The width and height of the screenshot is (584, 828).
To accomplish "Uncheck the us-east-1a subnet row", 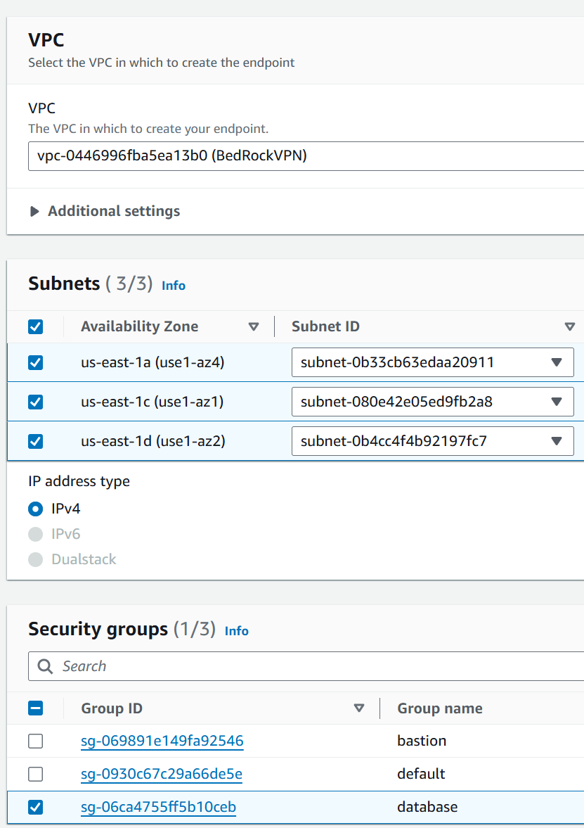I will (x=35, y=362).
